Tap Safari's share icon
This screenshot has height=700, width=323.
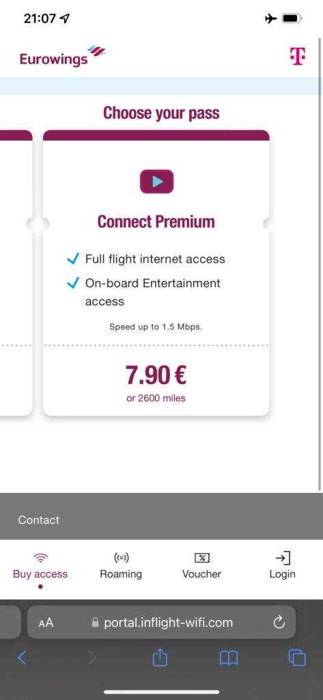(160, 657)
